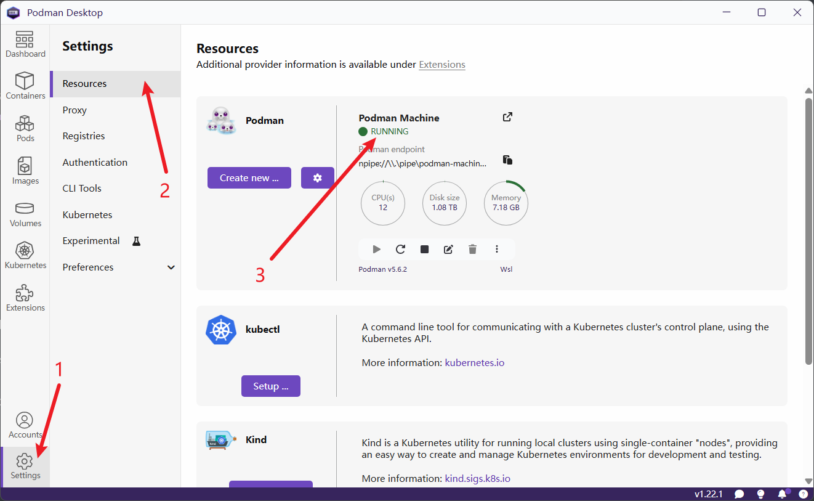Open notifications bell in the status bar
Screen dimensions: 814x501
[783, 494]
